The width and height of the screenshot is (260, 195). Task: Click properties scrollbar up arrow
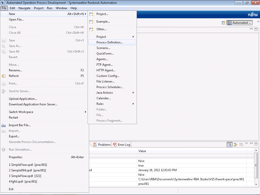pyautogui.click(x=256, y=150)
